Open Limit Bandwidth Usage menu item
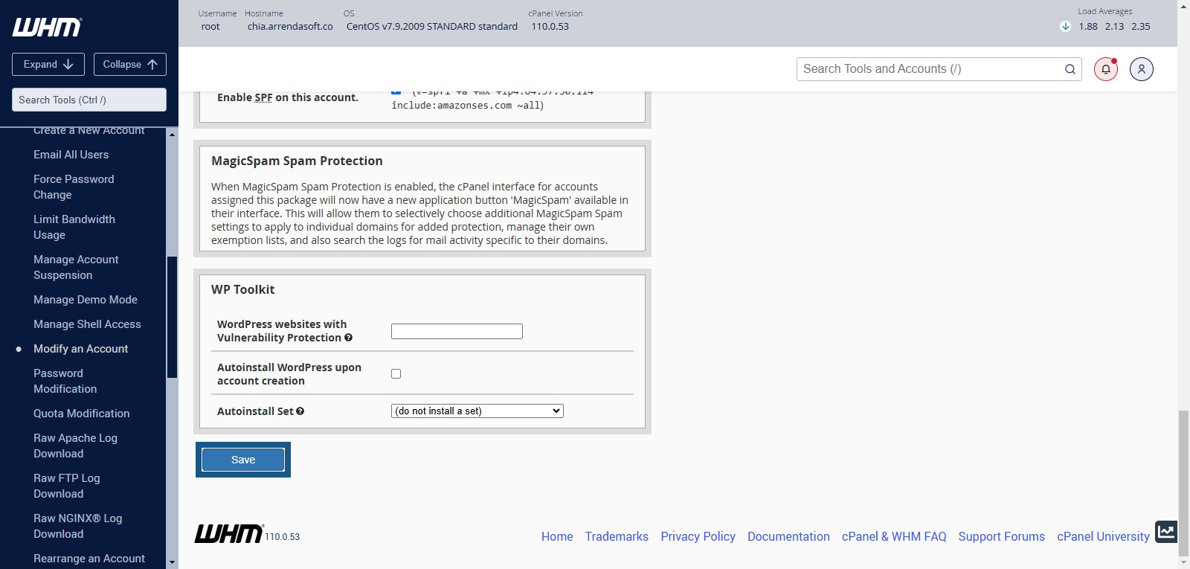This screenshot has width=1190, height=569. (x=74, y=227)
